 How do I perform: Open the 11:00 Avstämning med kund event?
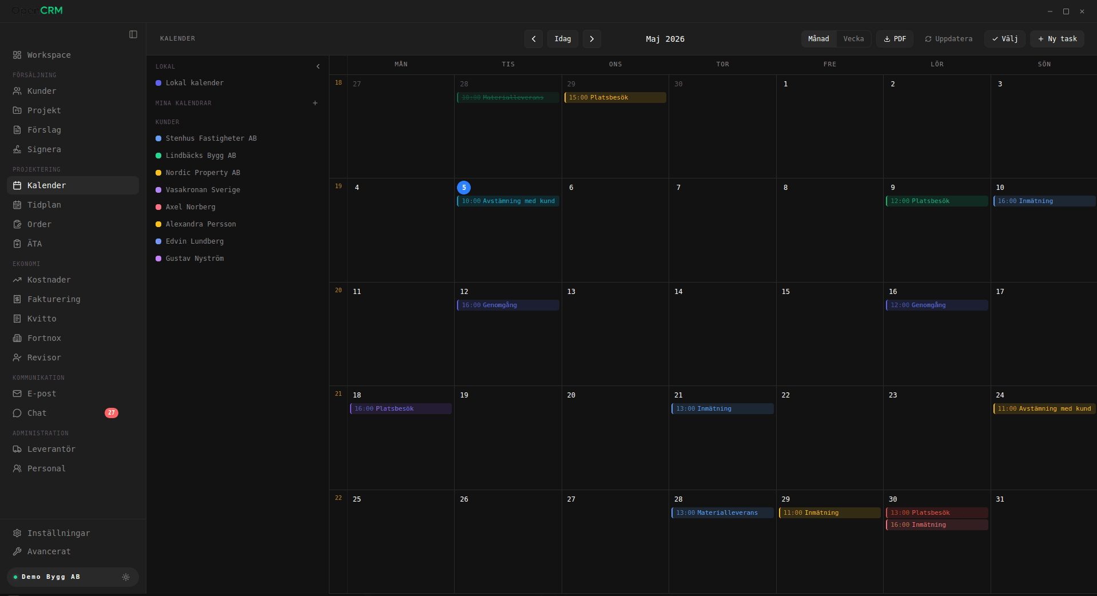coord(1044,409)
